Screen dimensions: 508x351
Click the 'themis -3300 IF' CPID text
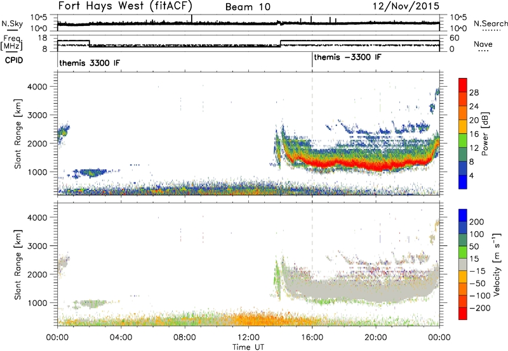347,57
